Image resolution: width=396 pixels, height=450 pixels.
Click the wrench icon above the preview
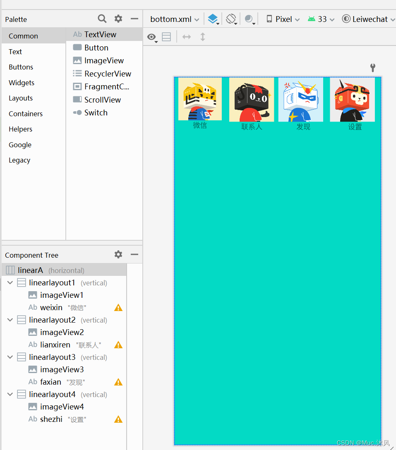point(373,68)
